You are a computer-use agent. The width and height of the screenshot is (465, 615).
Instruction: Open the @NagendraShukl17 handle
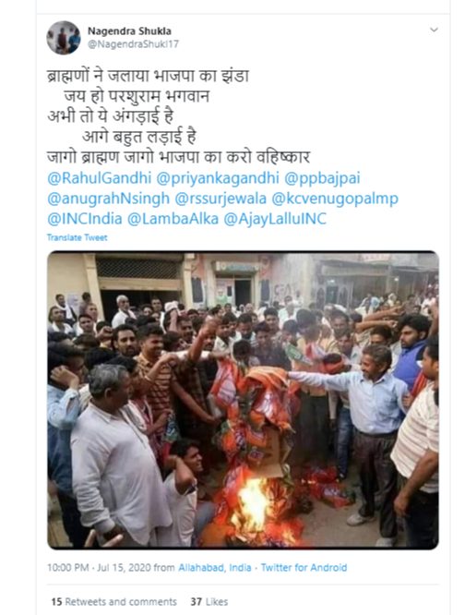[133, 44]
